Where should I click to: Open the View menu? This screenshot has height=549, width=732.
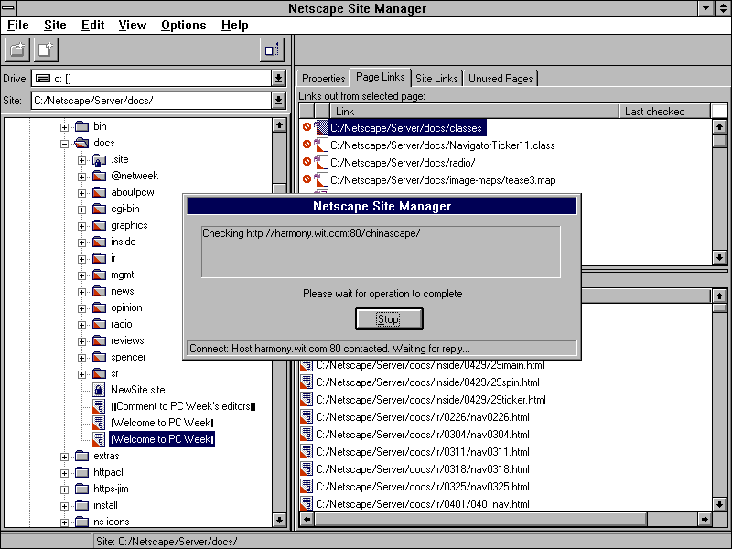pyautogui.click(x=132, y=26)
